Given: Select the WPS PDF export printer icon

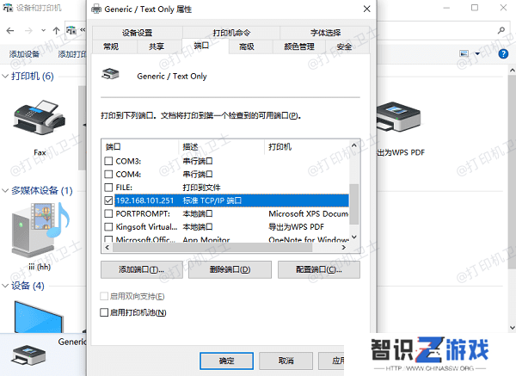Looking at the screenshot, I should pos(398,116).
